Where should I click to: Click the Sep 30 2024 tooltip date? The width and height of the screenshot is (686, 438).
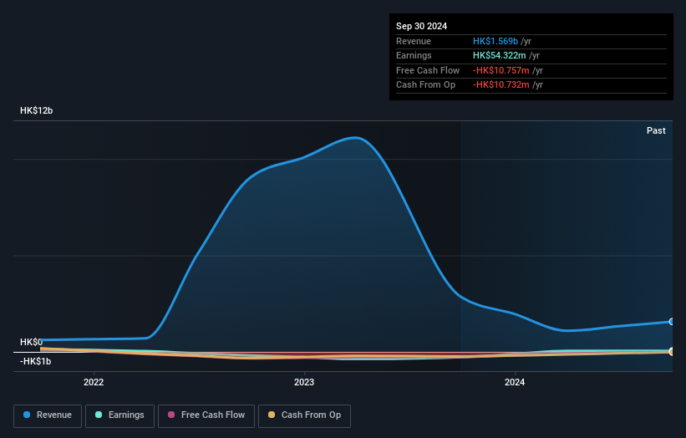click(421, 26)
